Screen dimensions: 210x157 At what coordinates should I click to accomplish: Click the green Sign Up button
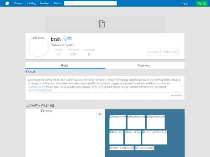202,3
